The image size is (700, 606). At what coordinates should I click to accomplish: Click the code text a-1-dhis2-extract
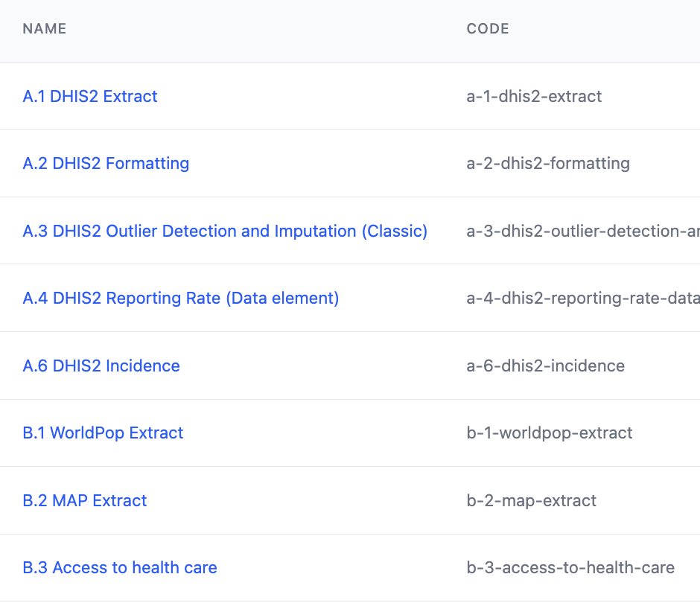[534, 97]
